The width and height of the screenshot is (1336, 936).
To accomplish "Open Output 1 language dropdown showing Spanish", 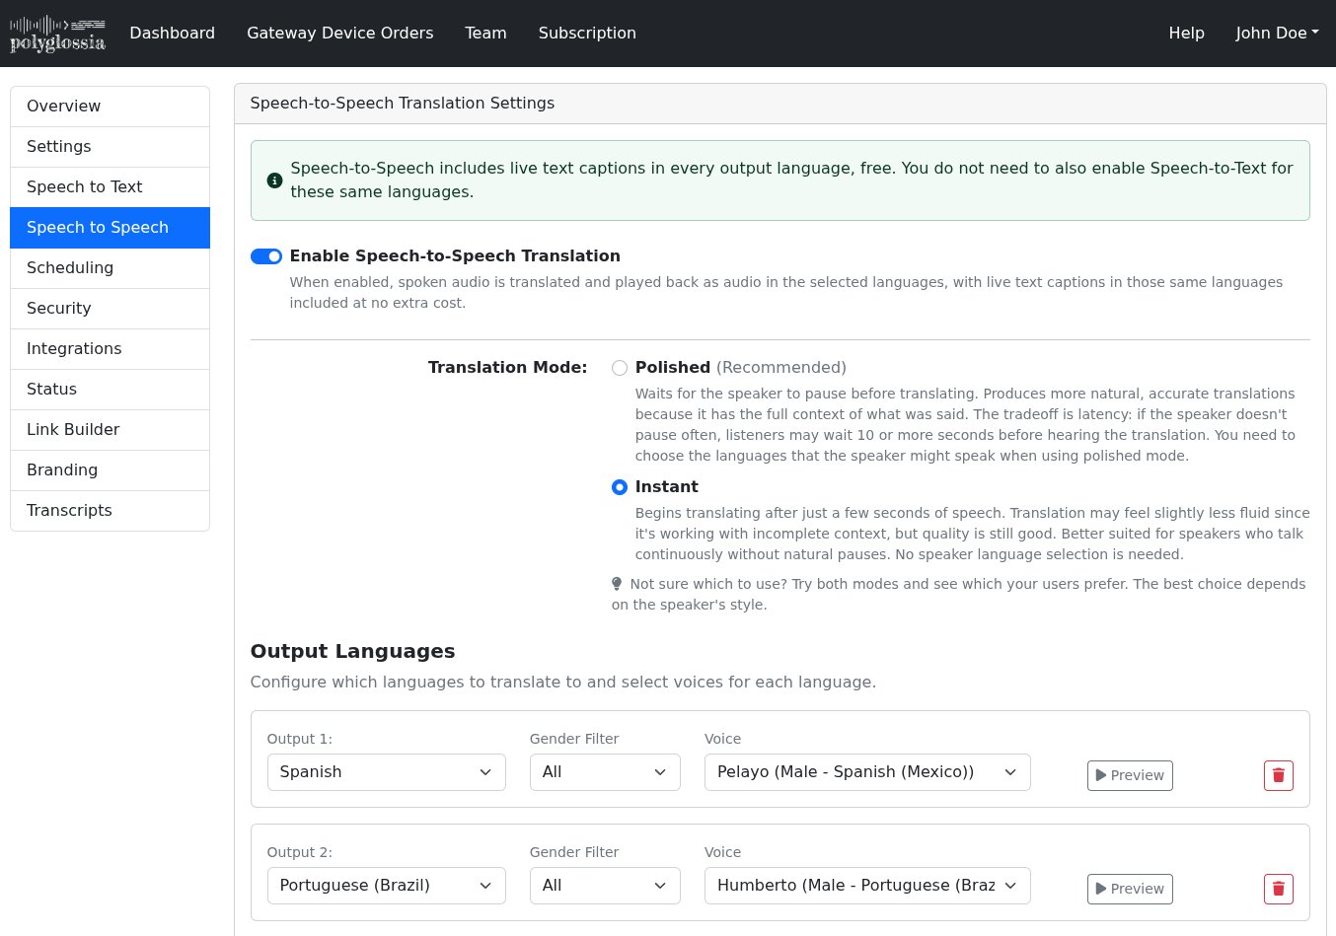I will [x=387, y=772].
